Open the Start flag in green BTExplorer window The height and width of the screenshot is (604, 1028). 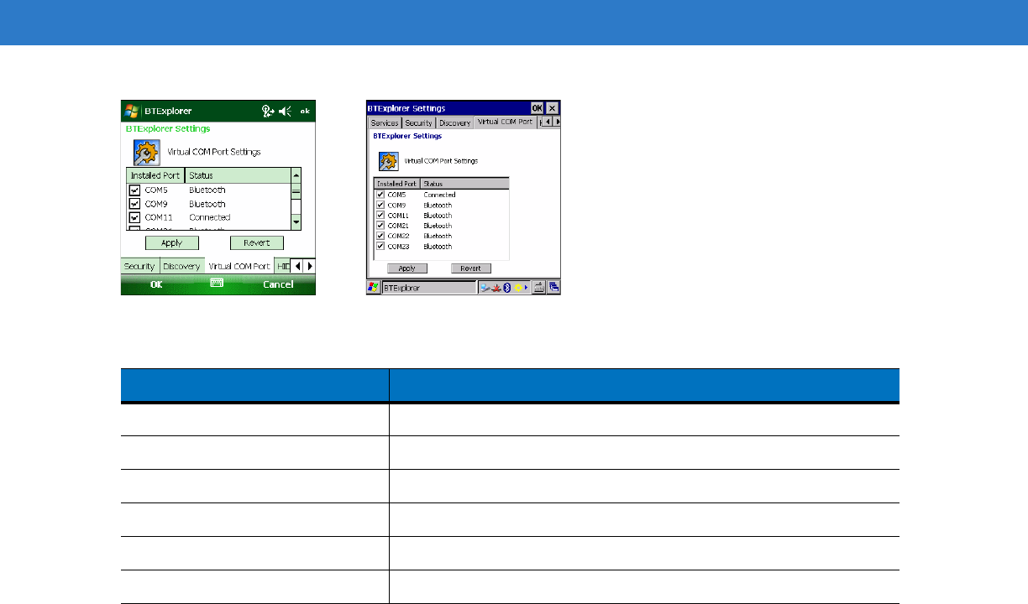tap(131, 111)
